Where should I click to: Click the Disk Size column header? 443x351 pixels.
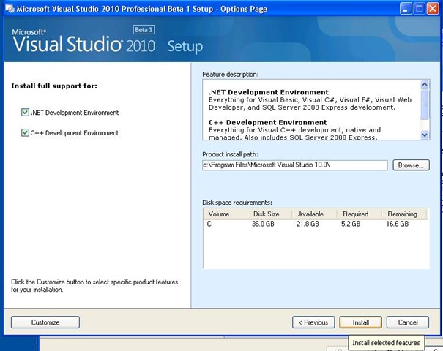click(x=269, y=214)
